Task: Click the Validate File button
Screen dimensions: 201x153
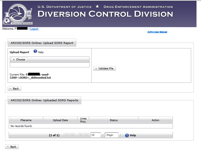Action: (x=104, y=69)
